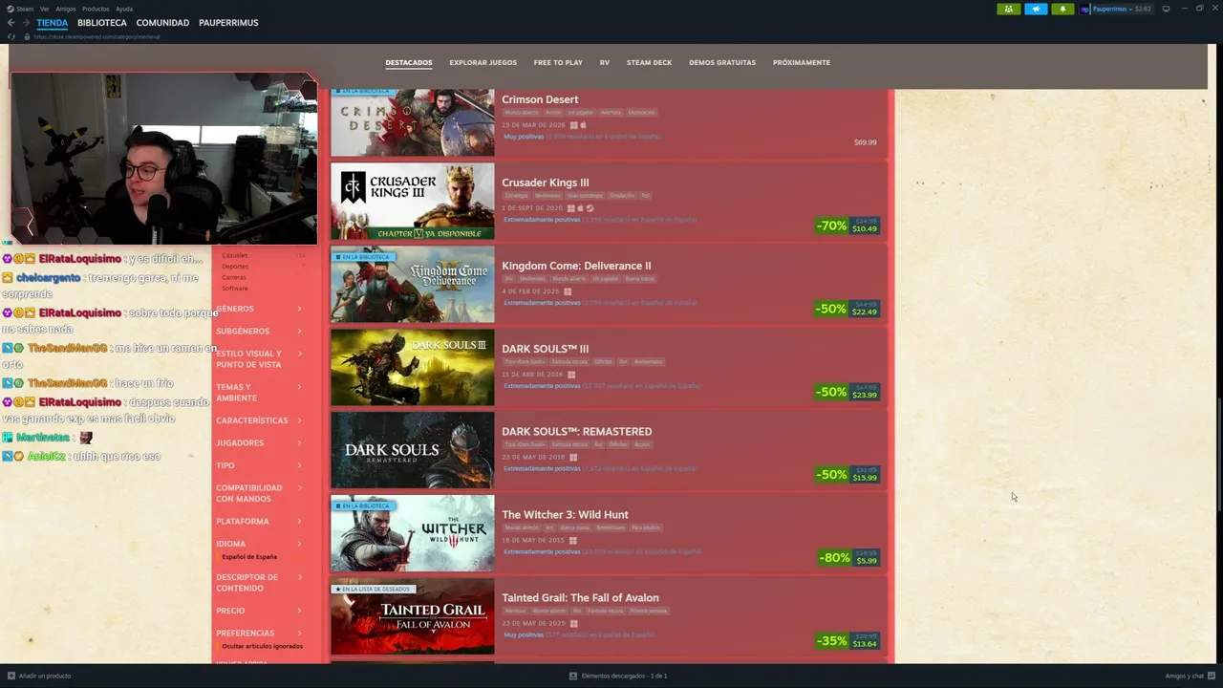
Task: Open Crusader Kings III game title
Action: click(546, 183)
